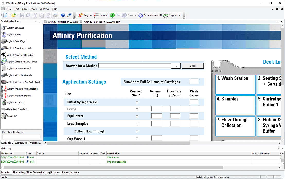The height and width of the screenshot is (179, 285).
Task: Open document tab list dropdown arrow
Action: pos(278,22)
